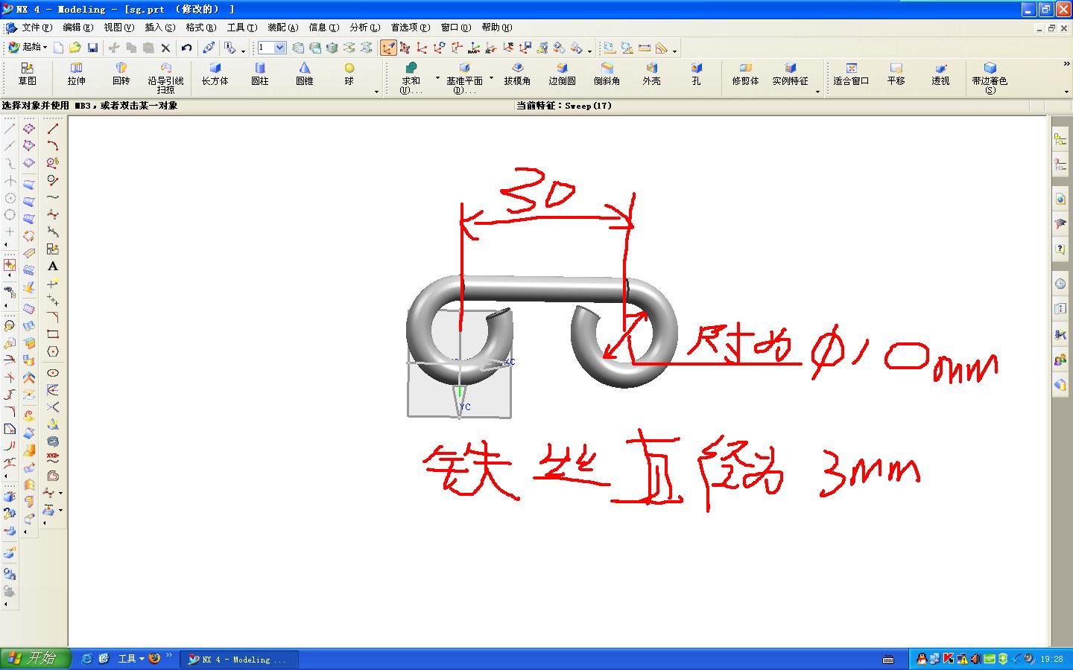Select the Helix curve tool
1073x670 pixels.
tap(52, 441)
